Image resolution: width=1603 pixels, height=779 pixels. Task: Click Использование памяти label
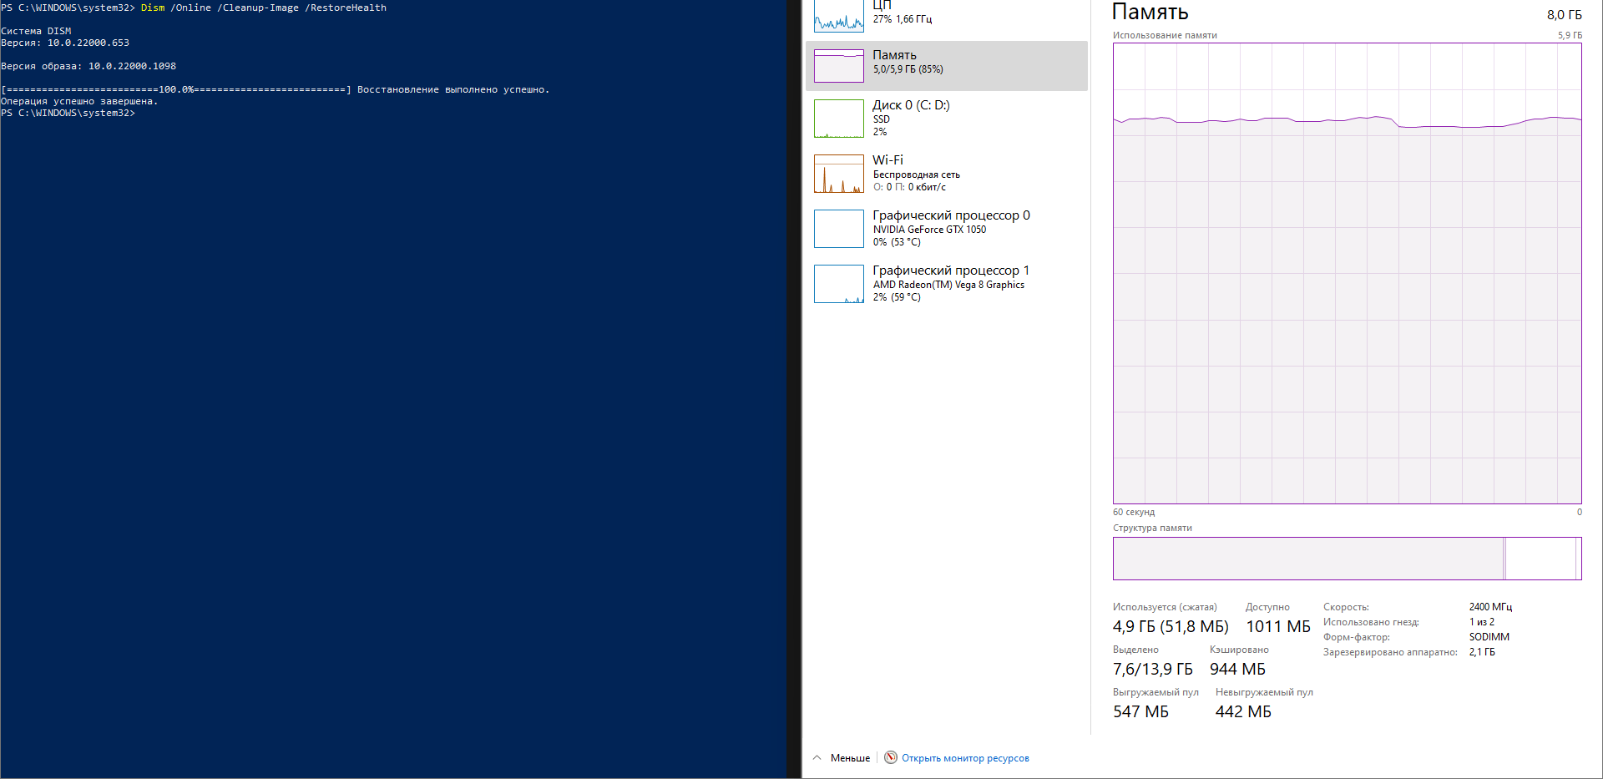coord(1165,35)
